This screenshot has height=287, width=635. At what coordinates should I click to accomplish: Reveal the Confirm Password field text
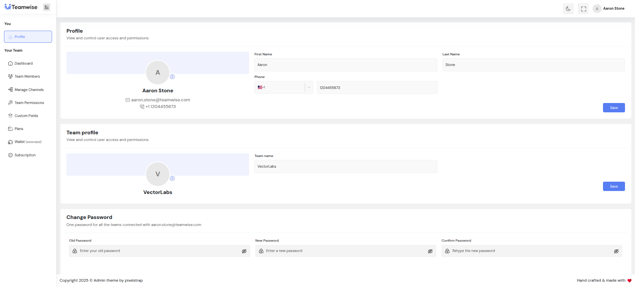[x=616, y=251]
